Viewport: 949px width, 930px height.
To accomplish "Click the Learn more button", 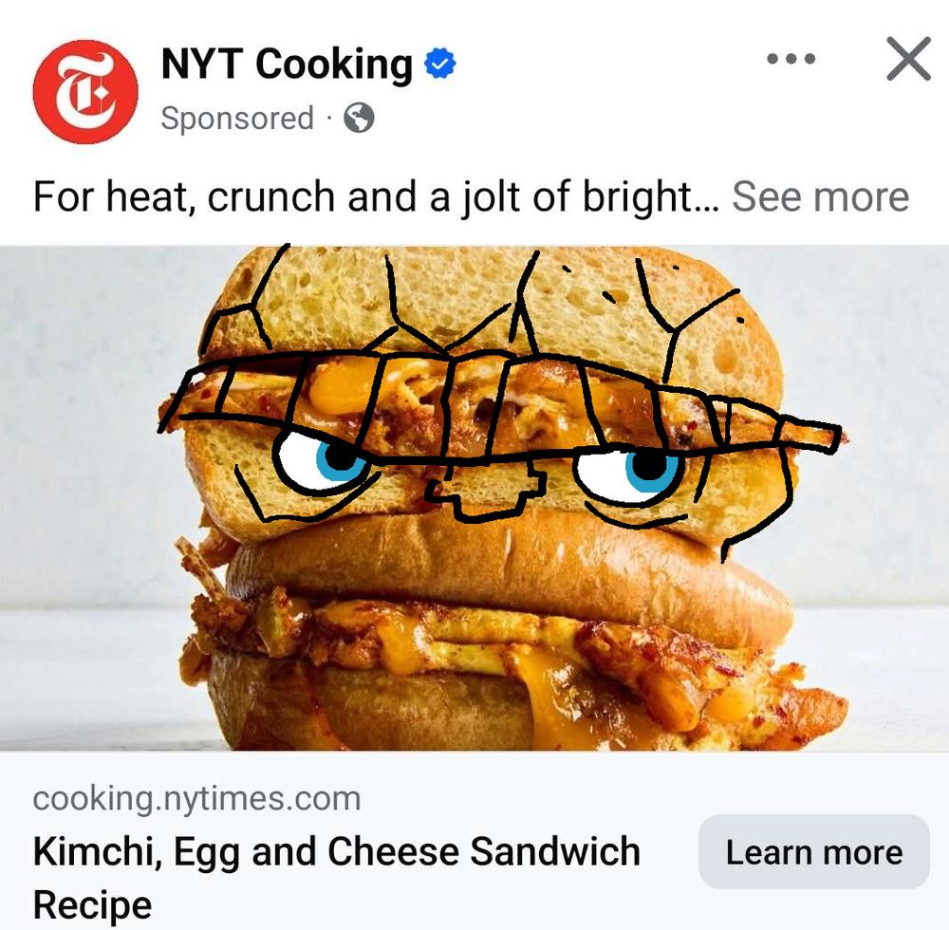I will point(814,852).
